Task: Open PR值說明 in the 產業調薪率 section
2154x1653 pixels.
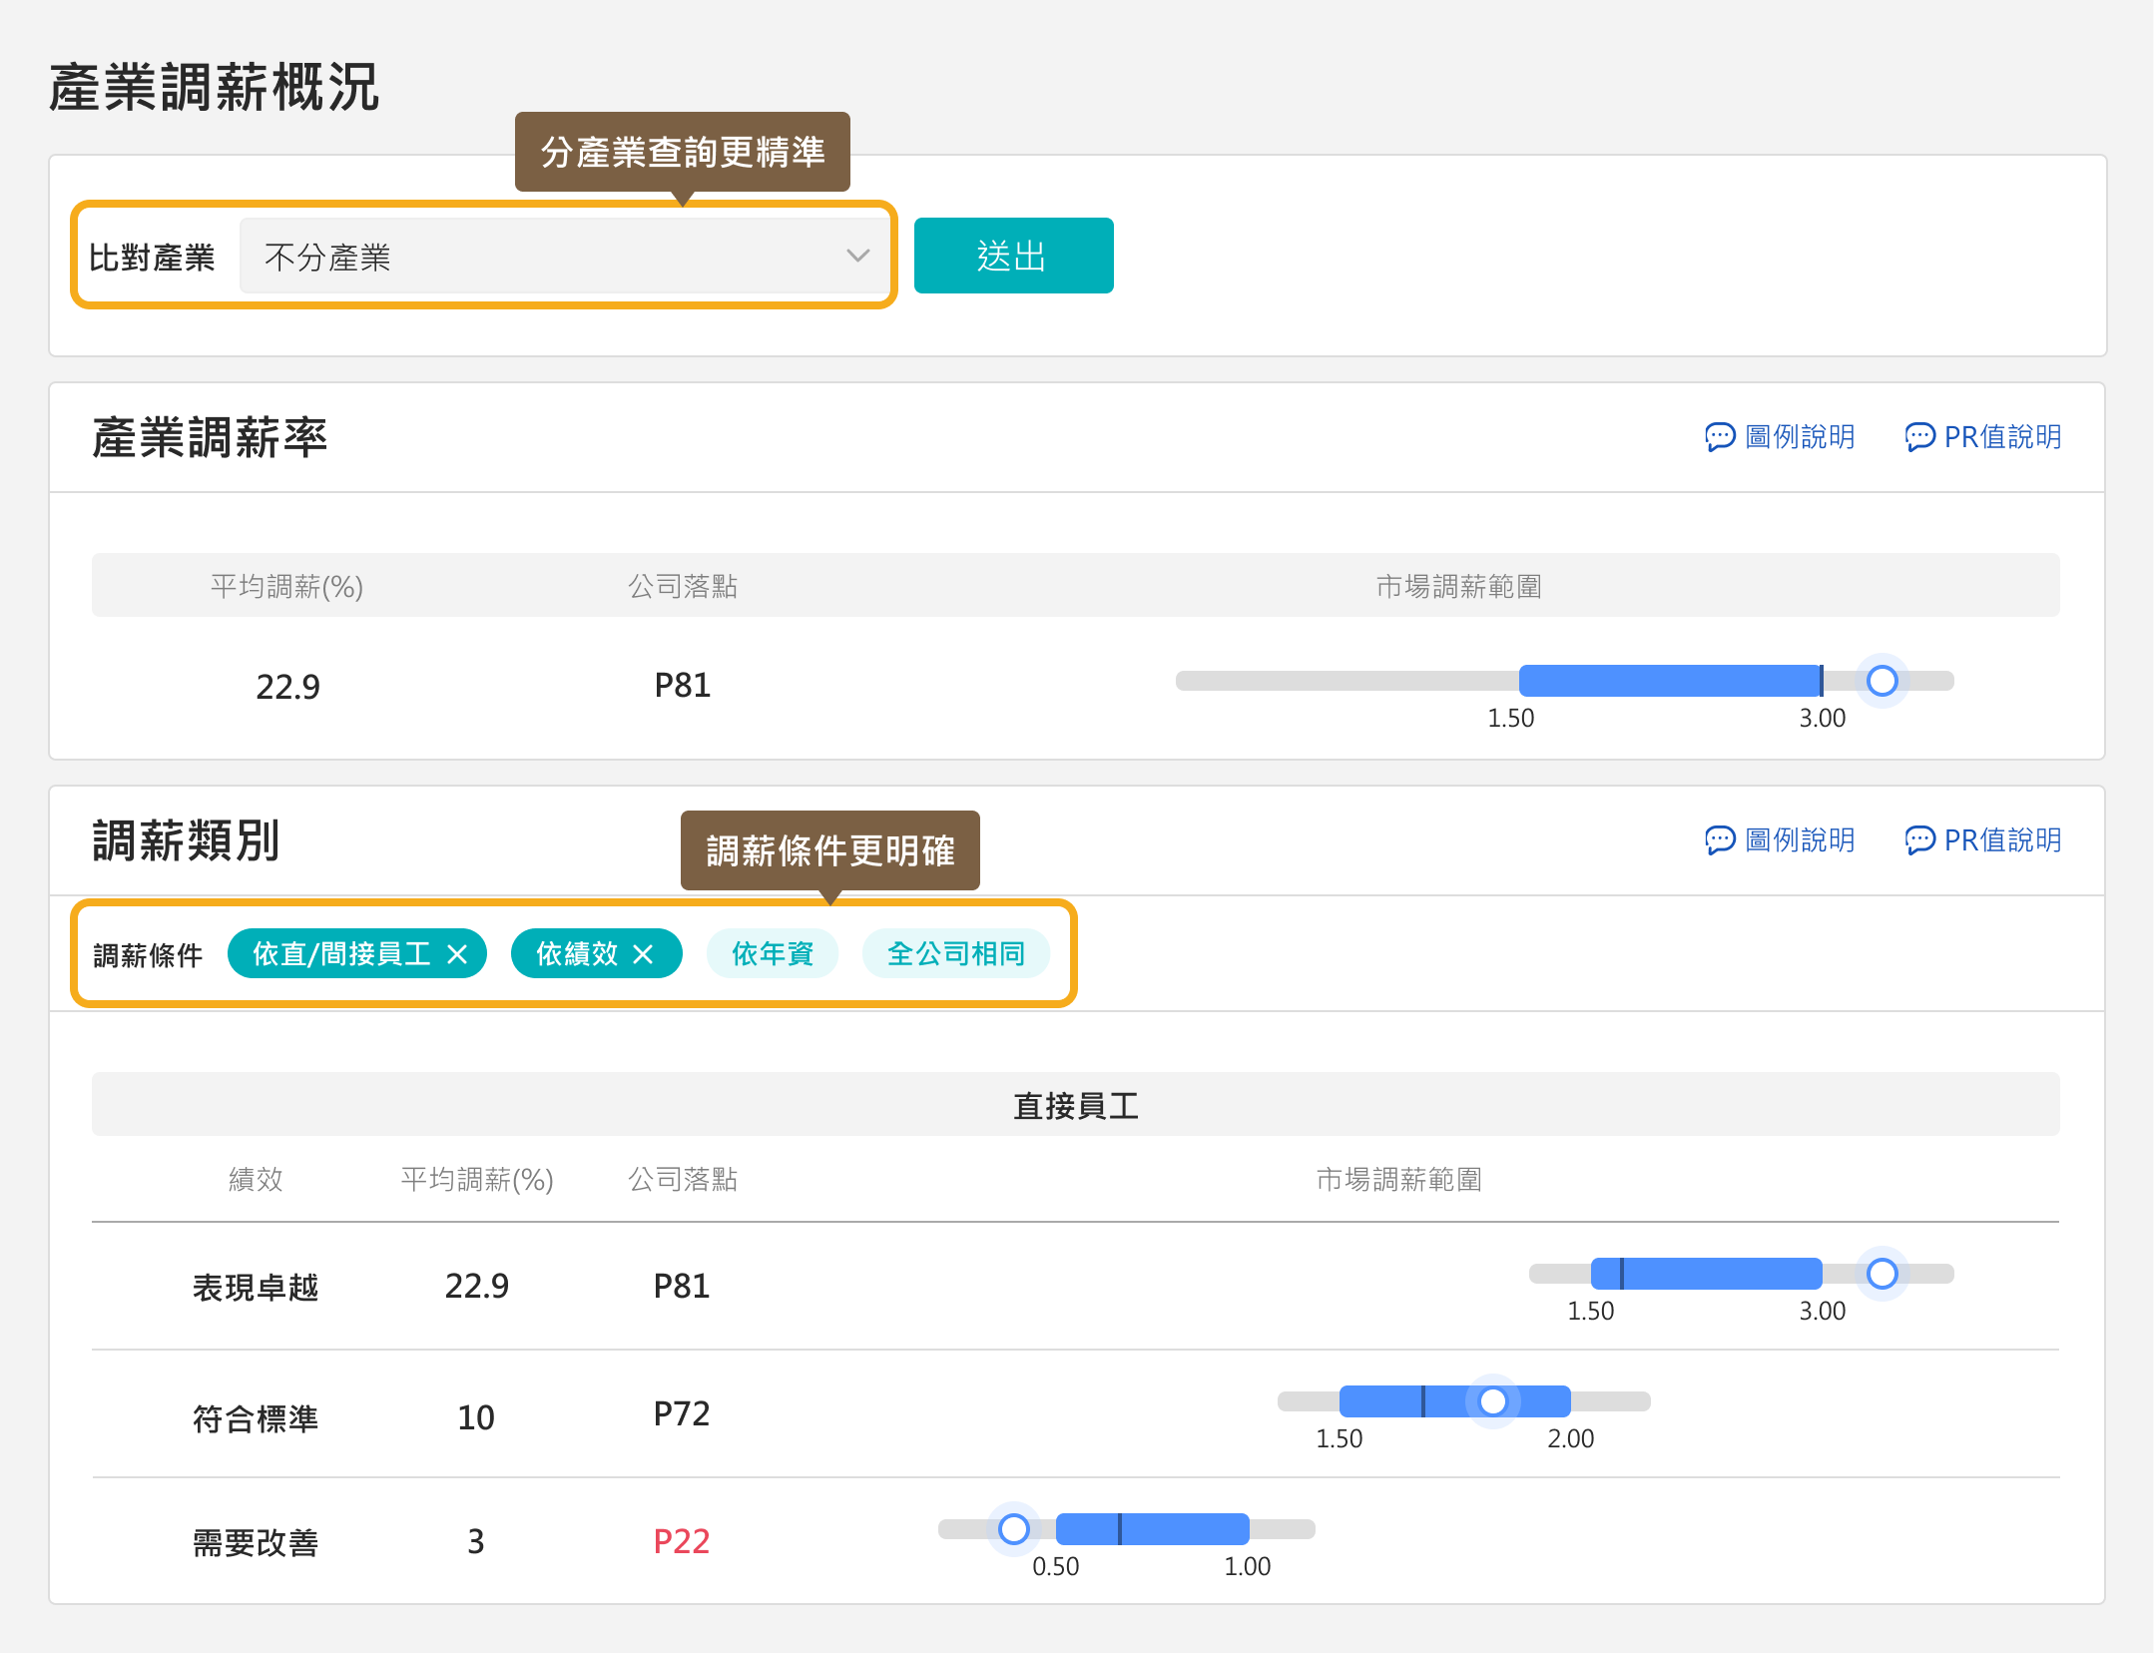Action: coord(1982,437)
